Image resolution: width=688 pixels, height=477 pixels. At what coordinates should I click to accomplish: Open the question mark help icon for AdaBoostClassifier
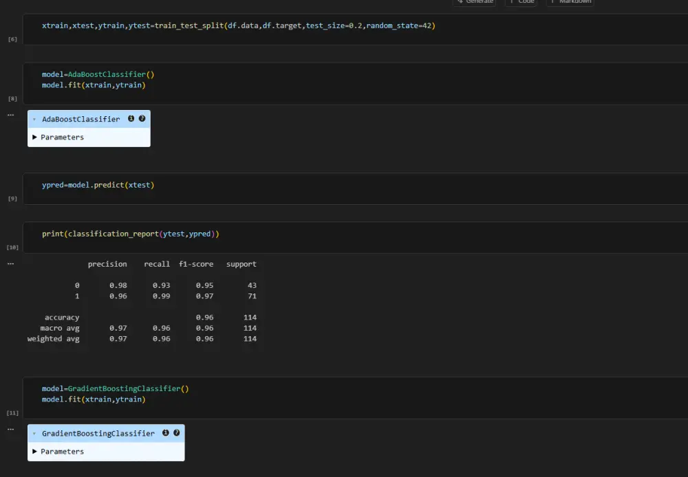click(x=142, y=118)
